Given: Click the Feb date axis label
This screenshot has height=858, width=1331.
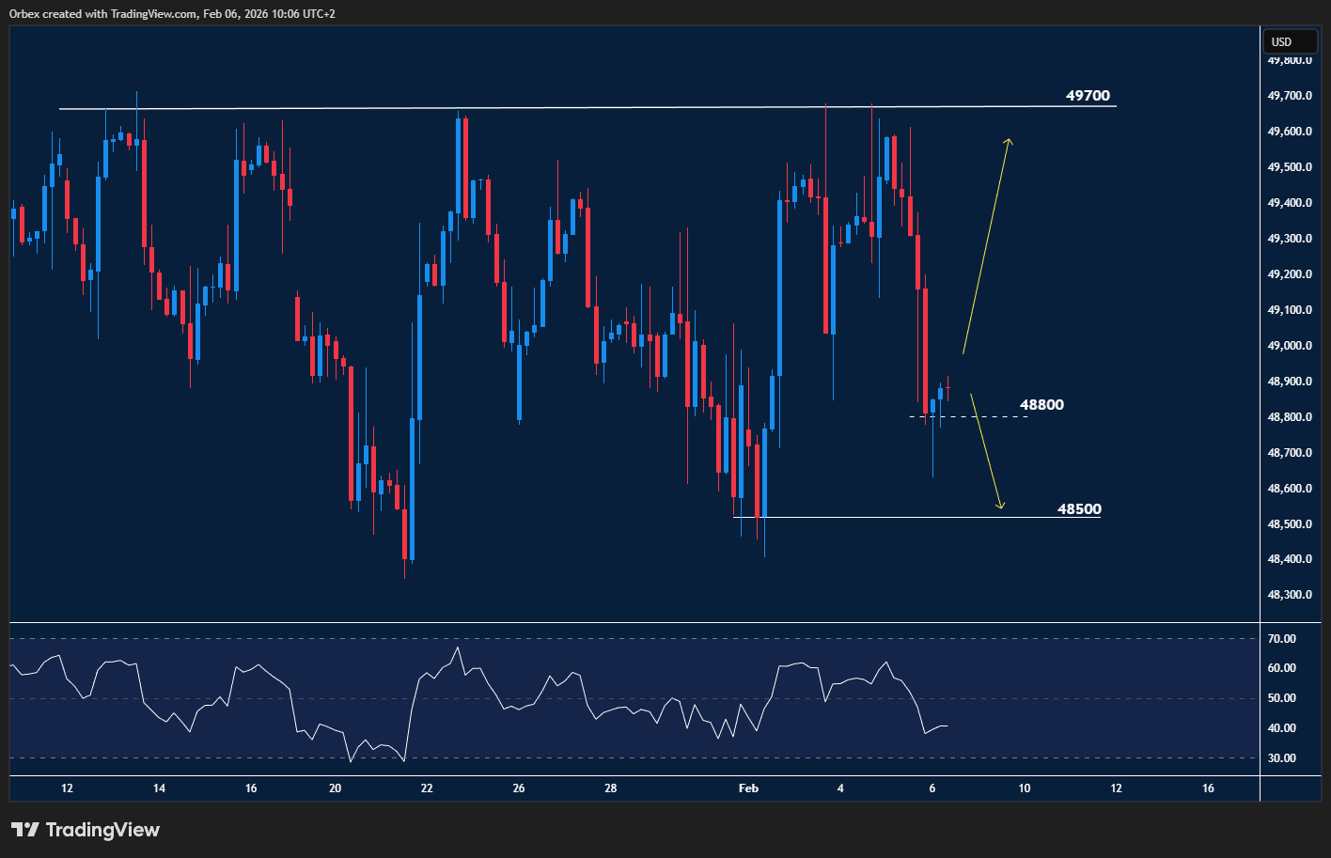Looking at the screenshot, I should tap(748, 788).
